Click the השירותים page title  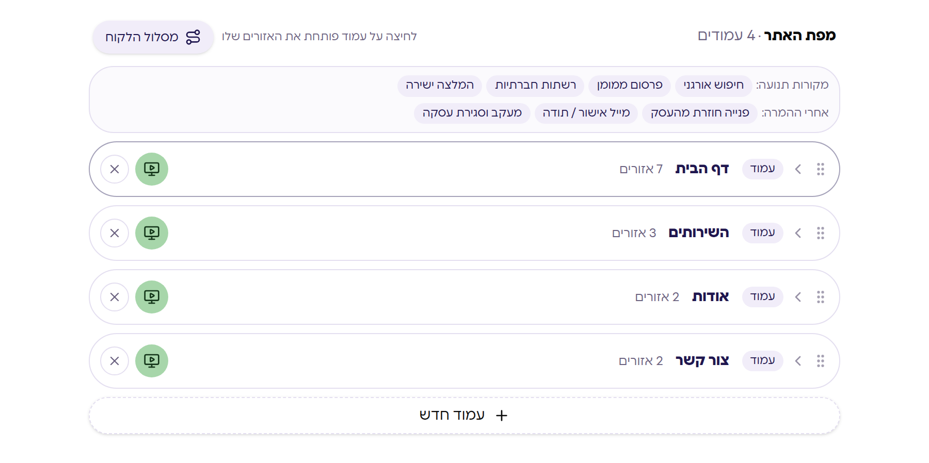click(x=699, y=233)
